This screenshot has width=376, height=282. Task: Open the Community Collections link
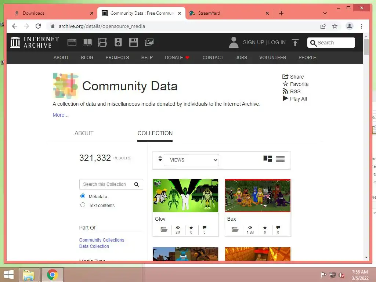[102, 240]
